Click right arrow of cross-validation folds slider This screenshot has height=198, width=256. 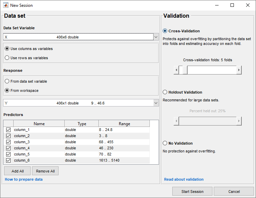239,70
